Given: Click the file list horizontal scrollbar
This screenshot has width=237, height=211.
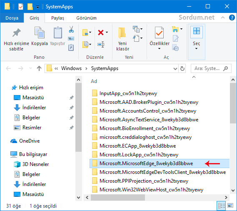Looking at the screenshot, I should point(118,197).
